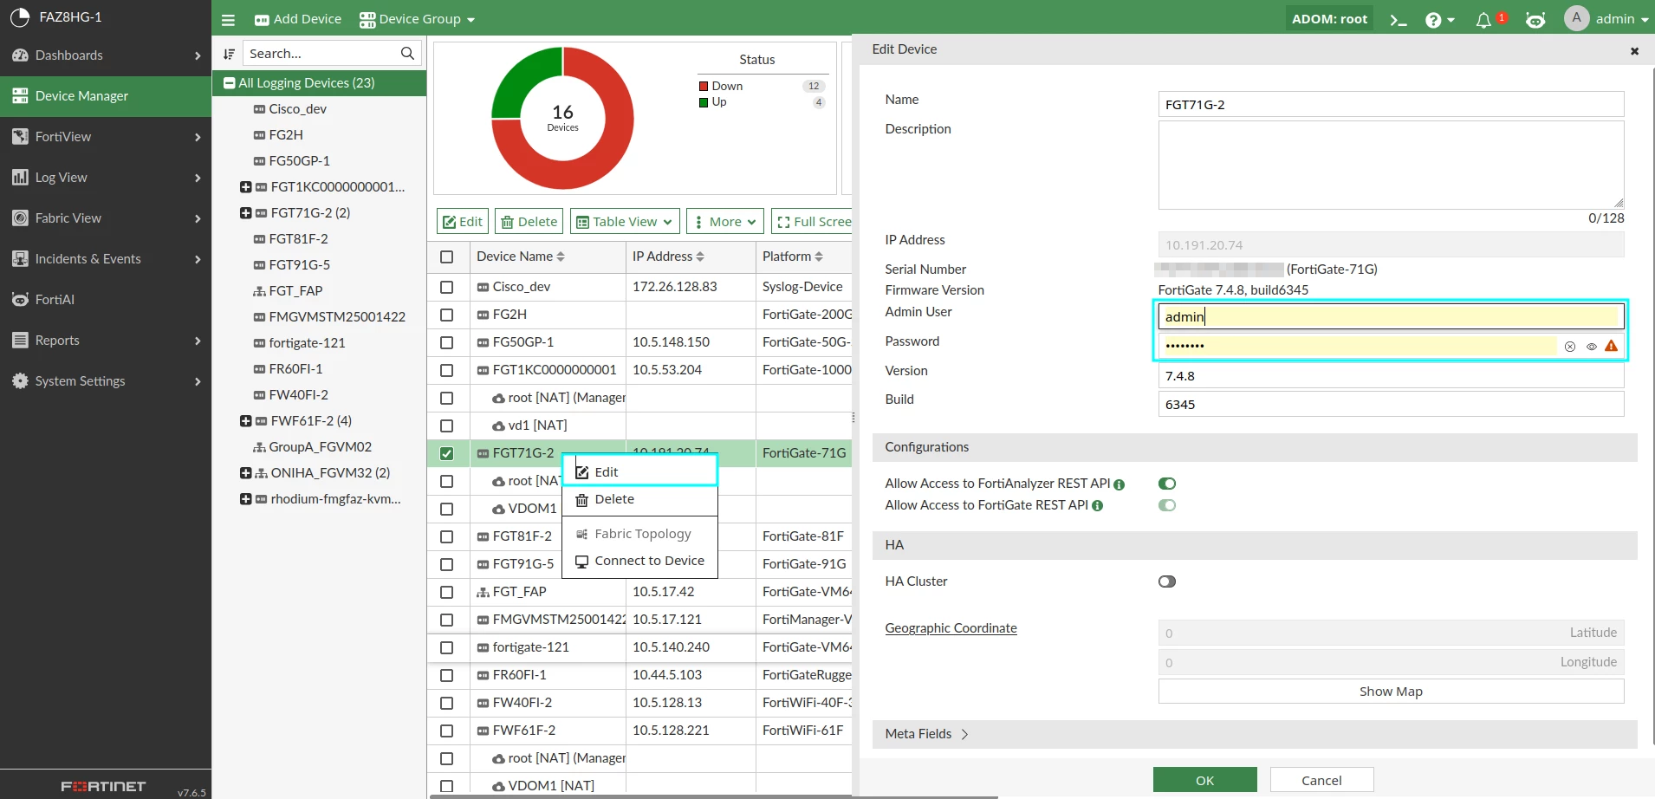The width and height of the screenshot is (1655, 799).
Task: Choose Connect to Device from context menu
Action: (639, 561)
